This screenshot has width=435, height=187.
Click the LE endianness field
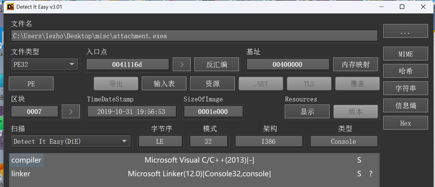click(160, 141)
